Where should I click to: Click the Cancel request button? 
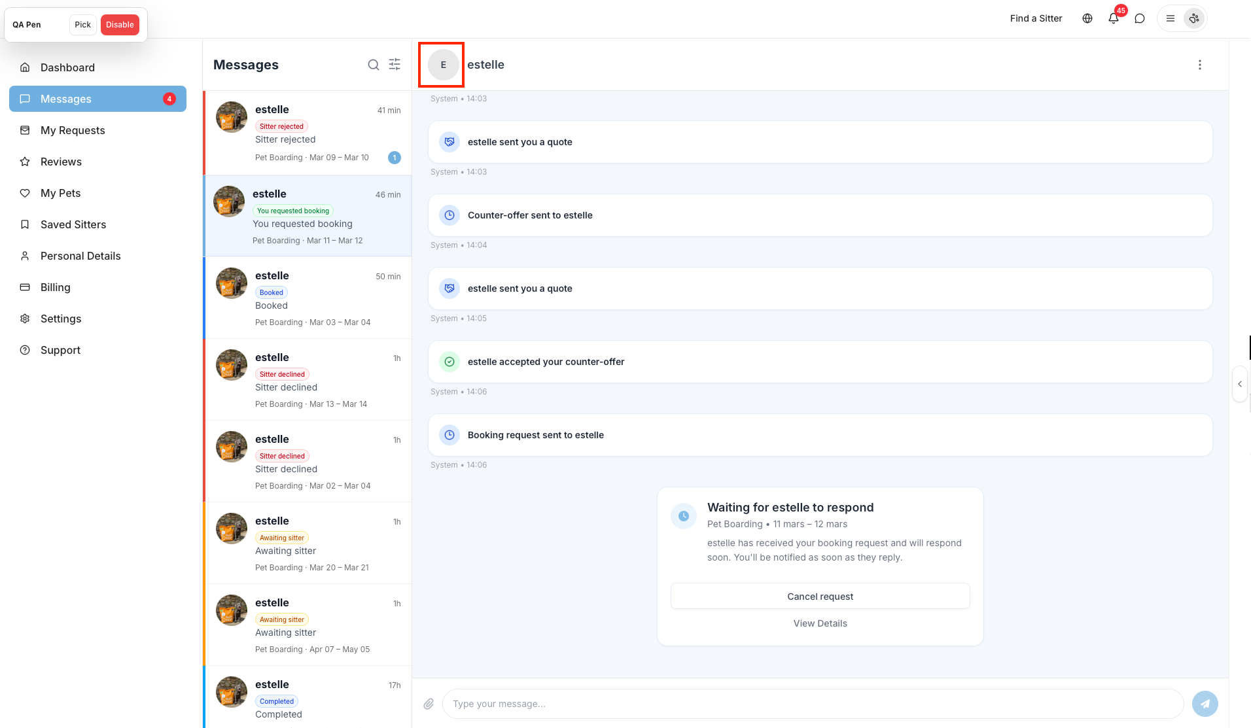(x=820, y=597)
